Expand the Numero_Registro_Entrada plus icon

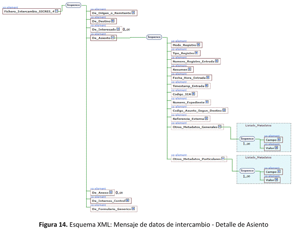pos(217,61)
